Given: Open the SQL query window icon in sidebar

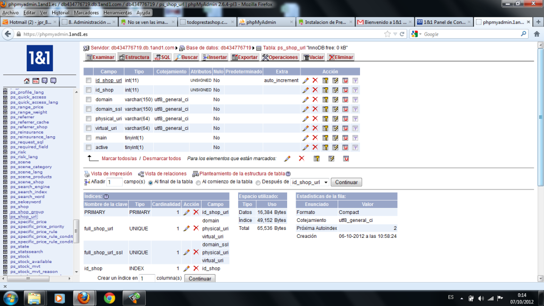Looking at the screenshot, I should click(36, 81).
